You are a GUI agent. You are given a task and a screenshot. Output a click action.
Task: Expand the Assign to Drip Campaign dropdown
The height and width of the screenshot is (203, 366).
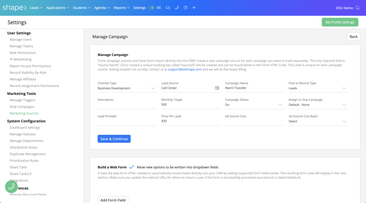[318, 105]
